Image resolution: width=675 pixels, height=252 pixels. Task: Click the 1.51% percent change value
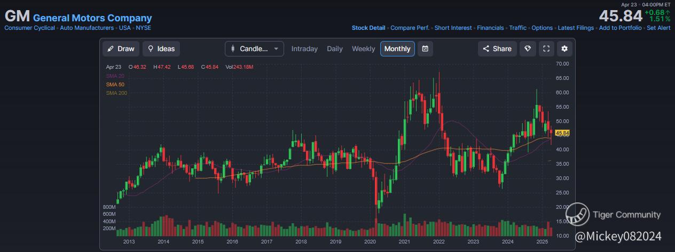click(660, 19)
